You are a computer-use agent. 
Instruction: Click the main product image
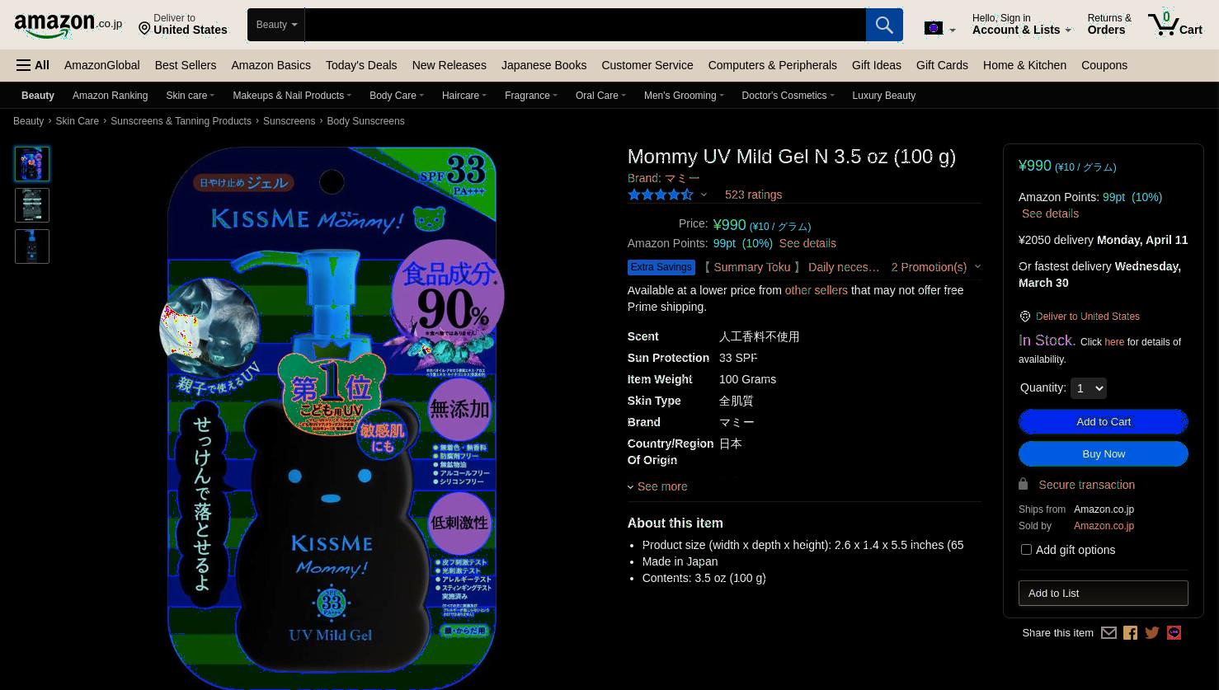332,417
